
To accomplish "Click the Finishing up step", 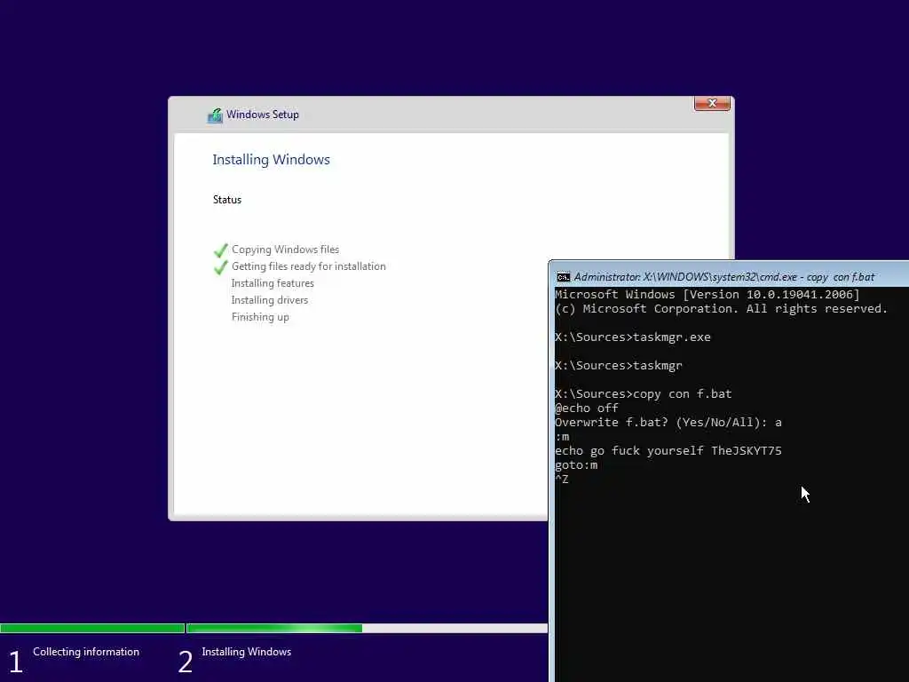I will (x=260, y=317).
